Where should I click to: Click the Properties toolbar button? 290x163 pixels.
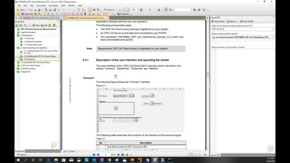click(124, 14)
